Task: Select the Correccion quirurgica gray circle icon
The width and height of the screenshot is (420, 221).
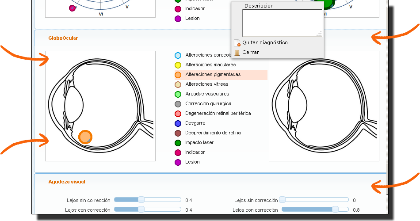Action: [178, 104]
